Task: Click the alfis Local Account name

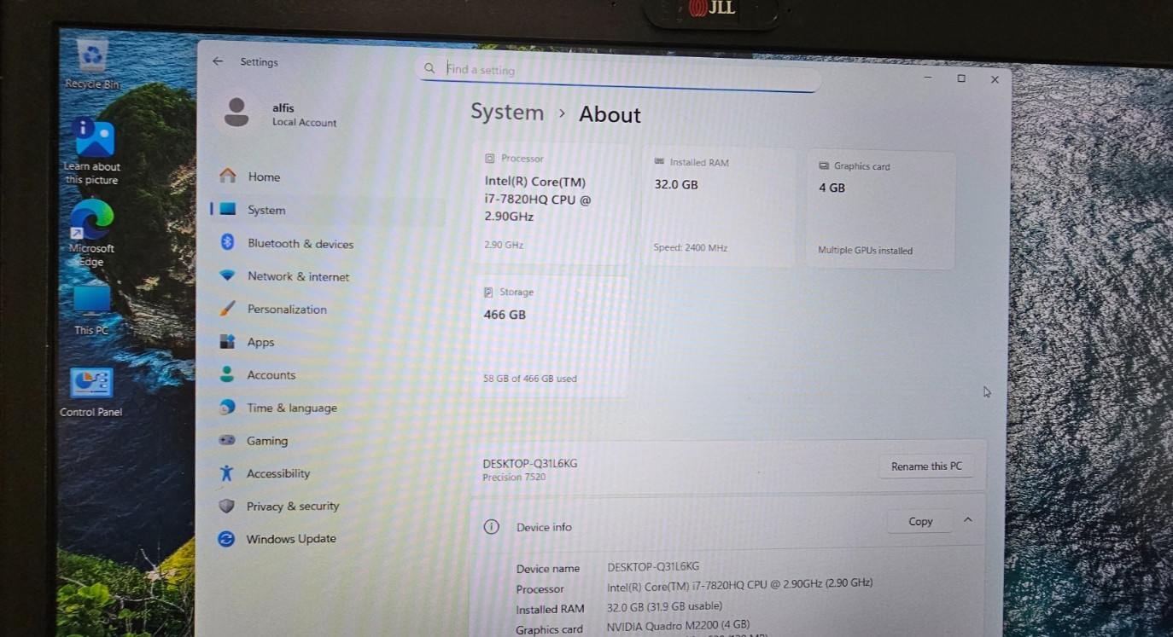Action: tap(304, 115)
